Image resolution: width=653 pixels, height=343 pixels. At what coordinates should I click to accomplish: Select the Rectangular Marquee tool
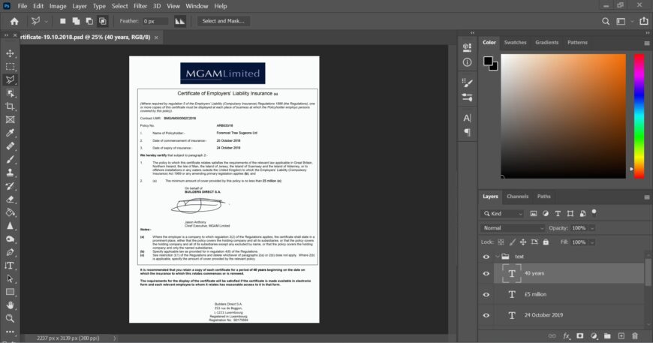(x=10, y=67)
